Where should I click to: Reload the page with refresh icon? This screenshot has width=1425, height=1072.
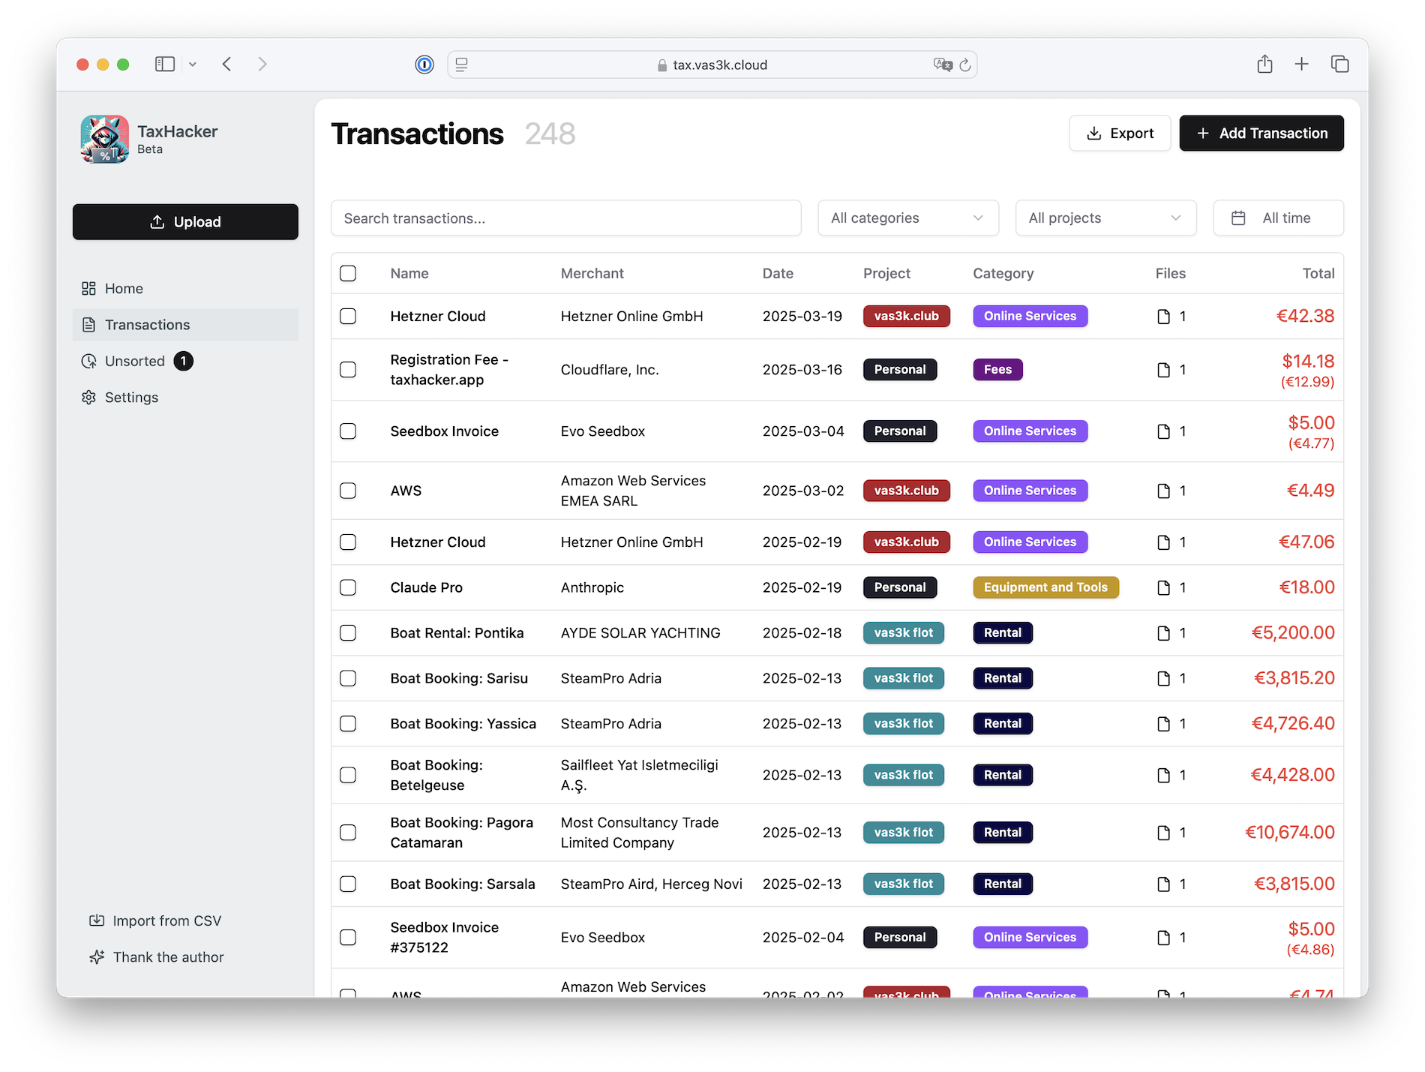[965, 65]
